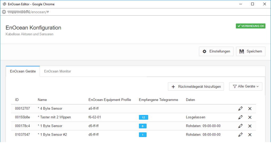
Task: Click the name '* Taster mit 2 Wippen'
Action: 54,117
